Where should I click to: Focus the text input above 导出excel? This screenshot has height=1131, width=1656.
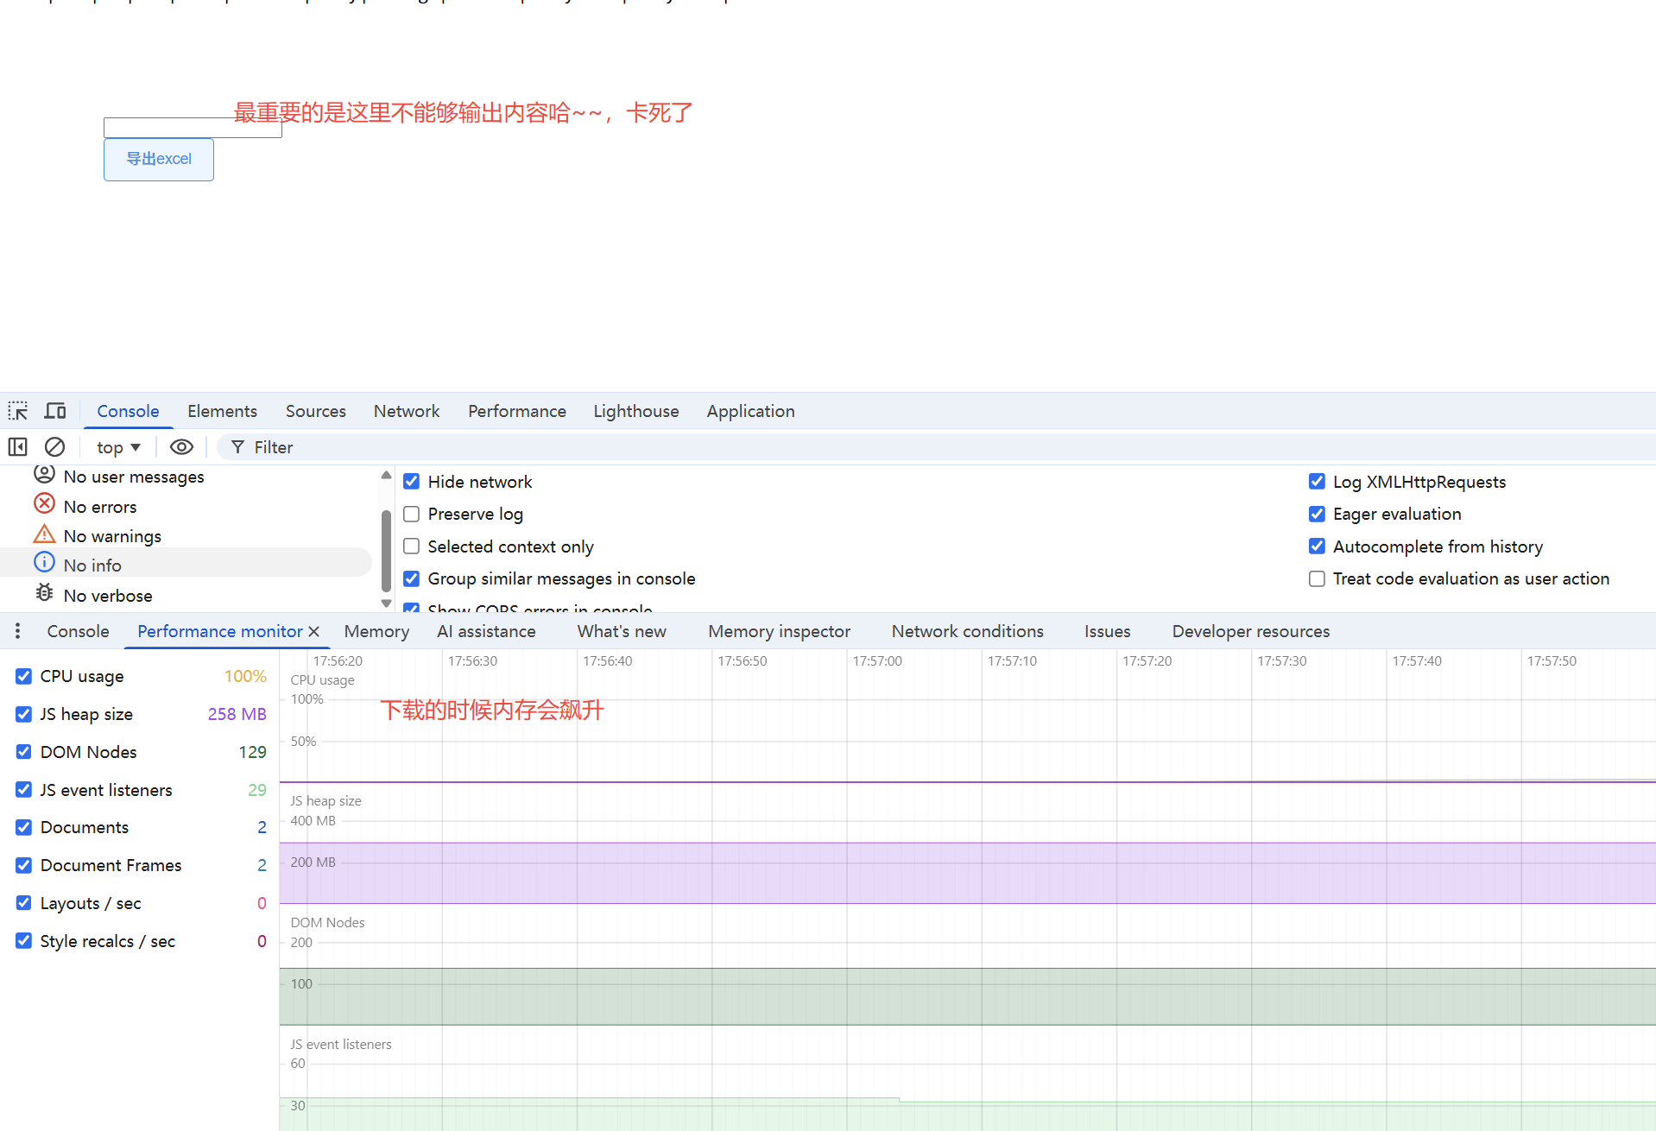(x=193, y=128)
